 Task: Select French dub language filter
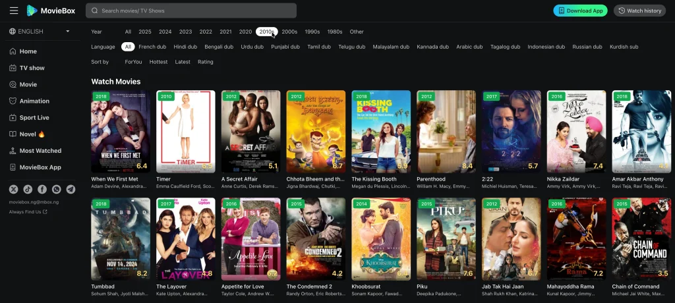coord(152,47)
